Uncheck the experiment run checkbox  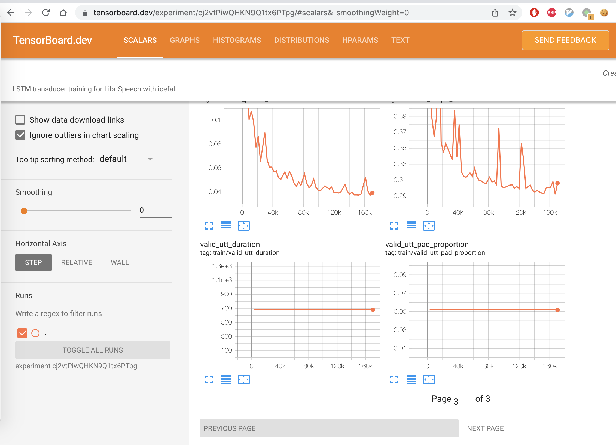coord(22,333)
